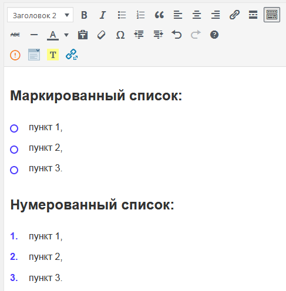Click Paste as text icon
The image size is (286, 291).
[x=83, y=35]
